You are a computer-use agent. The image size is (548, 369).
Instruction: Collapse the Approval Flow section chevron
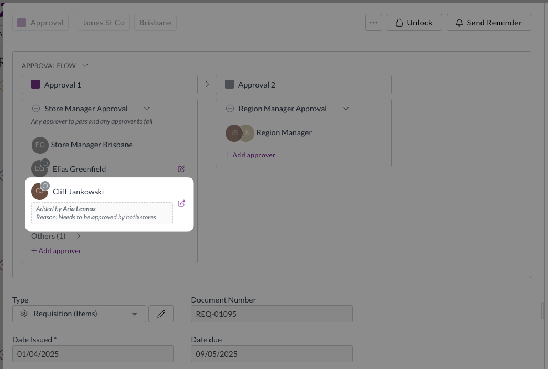pos(85,66)
